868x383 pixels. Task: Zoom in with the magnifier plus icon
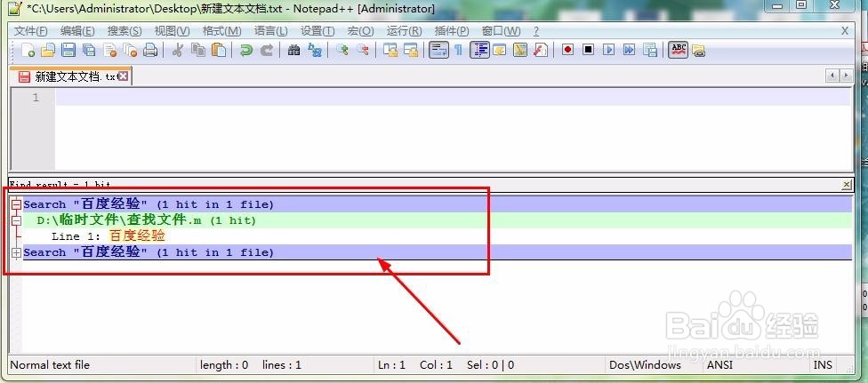click(x=342, y=51)
